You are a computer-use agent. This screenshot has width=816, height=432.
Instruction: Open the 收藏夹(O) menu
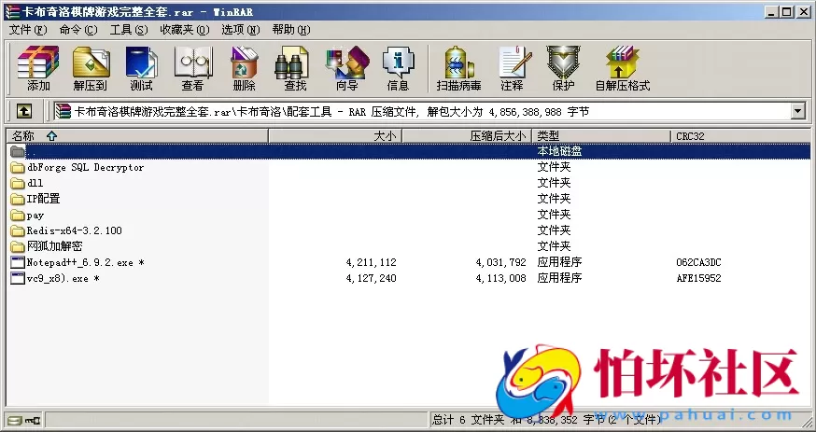pyautogui.click(x=185, y=30)
